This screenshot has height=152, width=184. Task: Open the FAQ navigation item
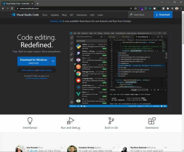(x=92, y=15)
